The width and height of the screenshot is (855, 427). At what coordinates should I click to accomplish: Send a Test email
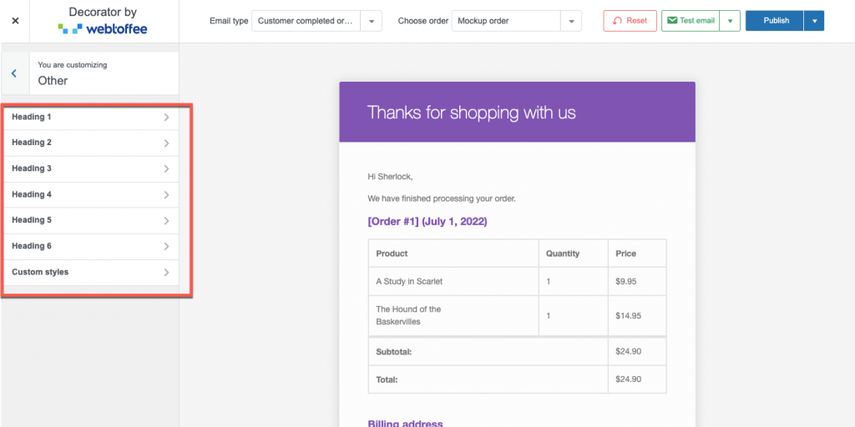point(690,21)
